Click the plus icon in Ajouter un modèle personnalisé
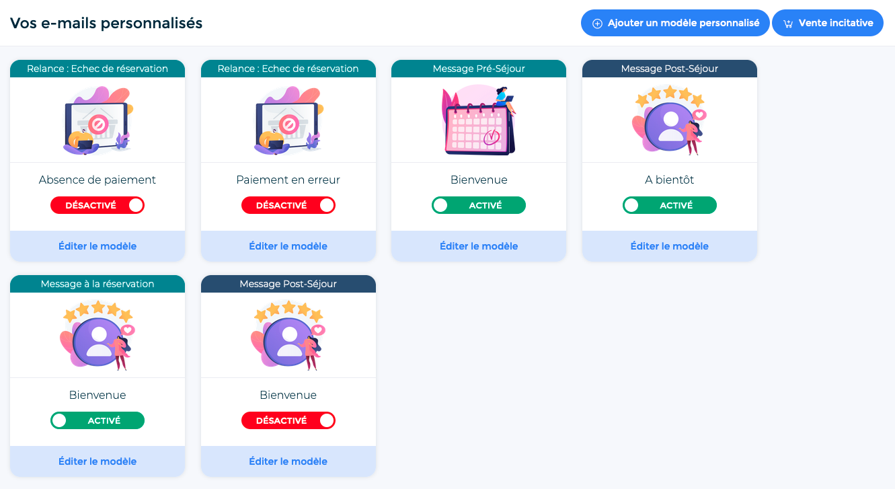 coord(597,24)
